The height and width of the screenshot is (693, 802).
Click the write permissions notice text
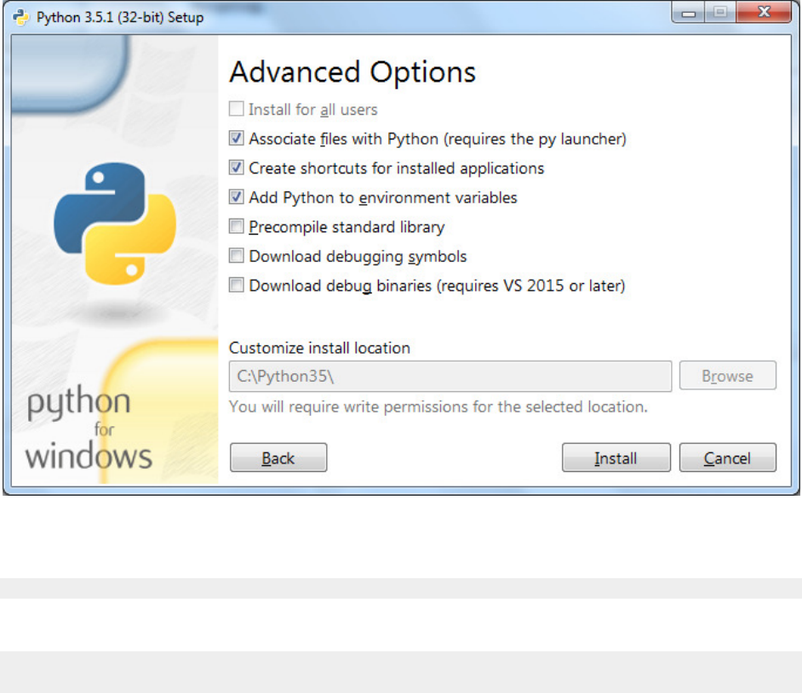(438, 406)
